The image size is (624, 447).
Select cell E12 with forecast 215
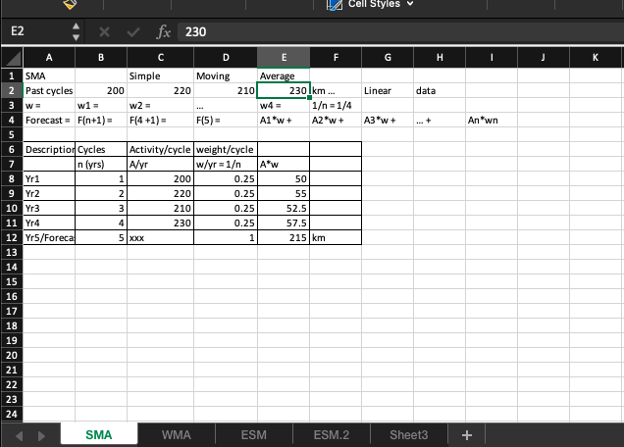284,238
